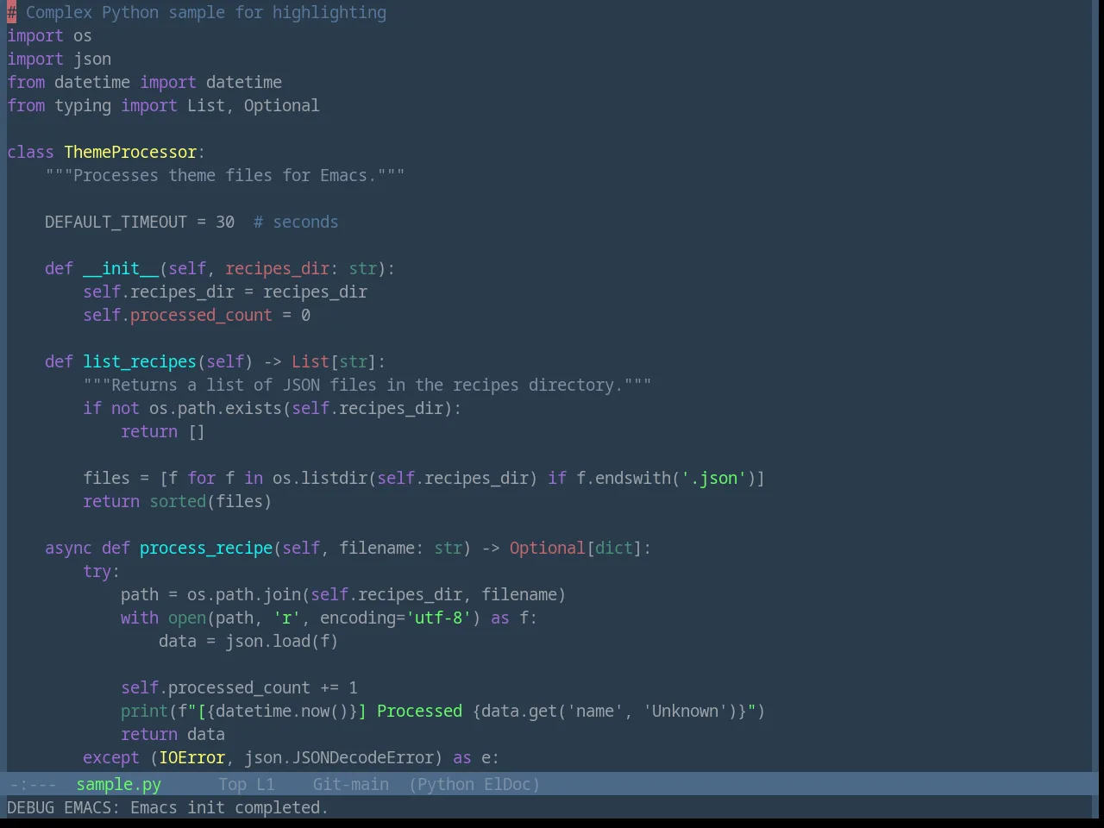
Task: Click 'self.processed_count += 1' line
Action: pos(239,687)
